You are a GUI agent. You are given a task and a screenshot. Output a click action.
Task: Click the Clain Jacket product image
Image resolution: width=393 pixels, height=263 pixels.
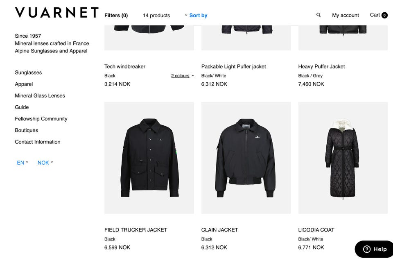[246, 158]
